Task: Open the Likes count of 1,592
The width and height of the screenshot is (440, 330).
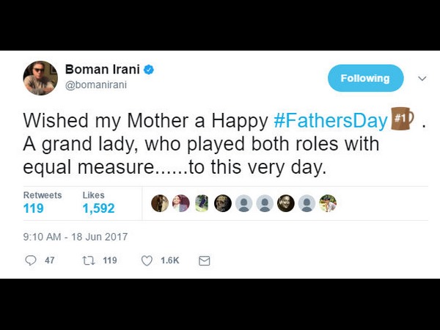Action: pos(98,208)
